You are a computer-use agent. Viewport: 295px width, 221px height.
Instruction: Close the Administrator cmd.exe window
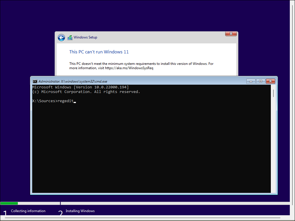[271, 81]
